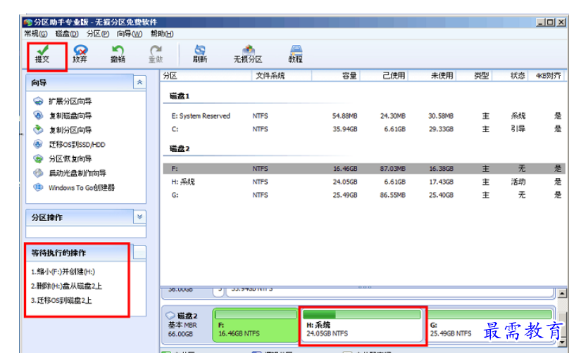Click the 撤销 (Undo) toolbar icon
The height and width of the screenshot is (353, 569).
(118, 54)
